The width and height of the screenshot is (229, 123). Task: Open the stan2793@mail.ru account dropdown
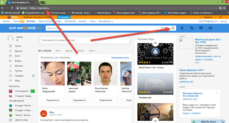tap(208, 21)
